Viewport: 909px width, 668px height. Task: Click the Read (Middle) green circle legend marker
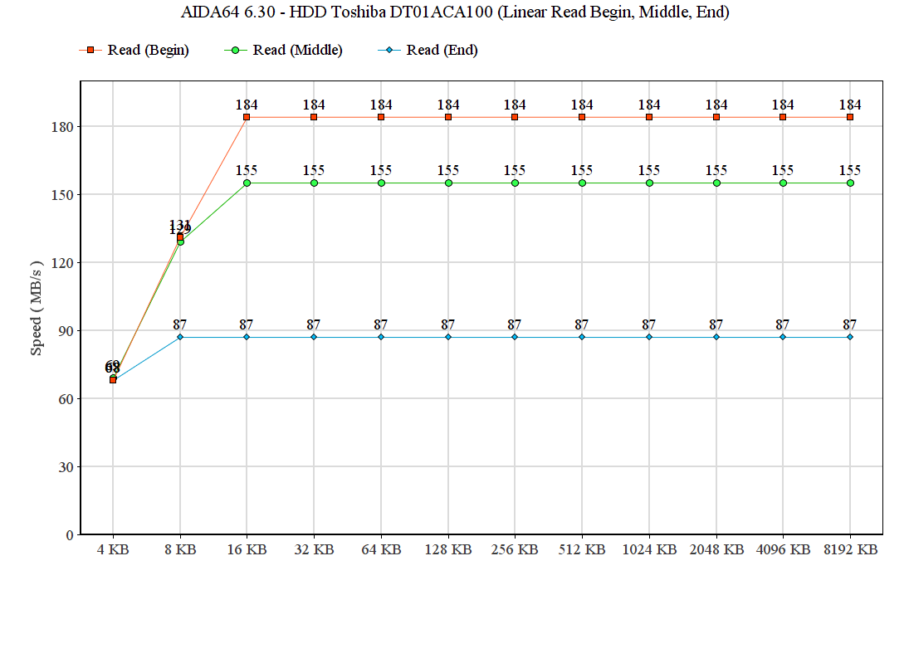coord(236,51)
